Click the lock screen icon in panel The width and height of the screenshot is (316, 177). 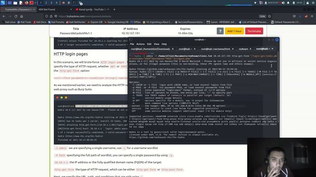click(308, 3)
